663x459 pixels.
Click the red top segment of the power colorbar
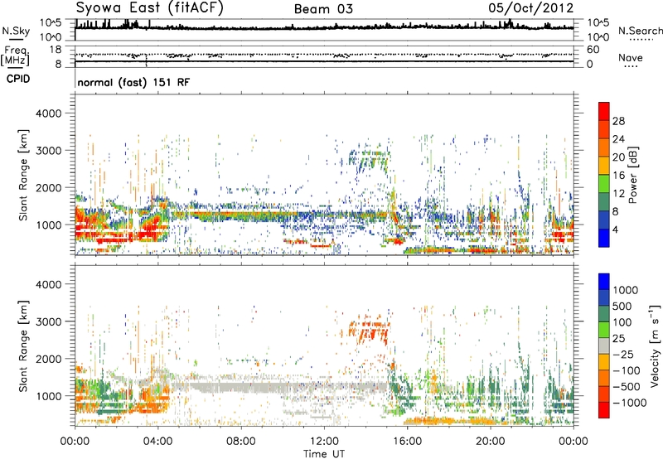tap(604, 111)
